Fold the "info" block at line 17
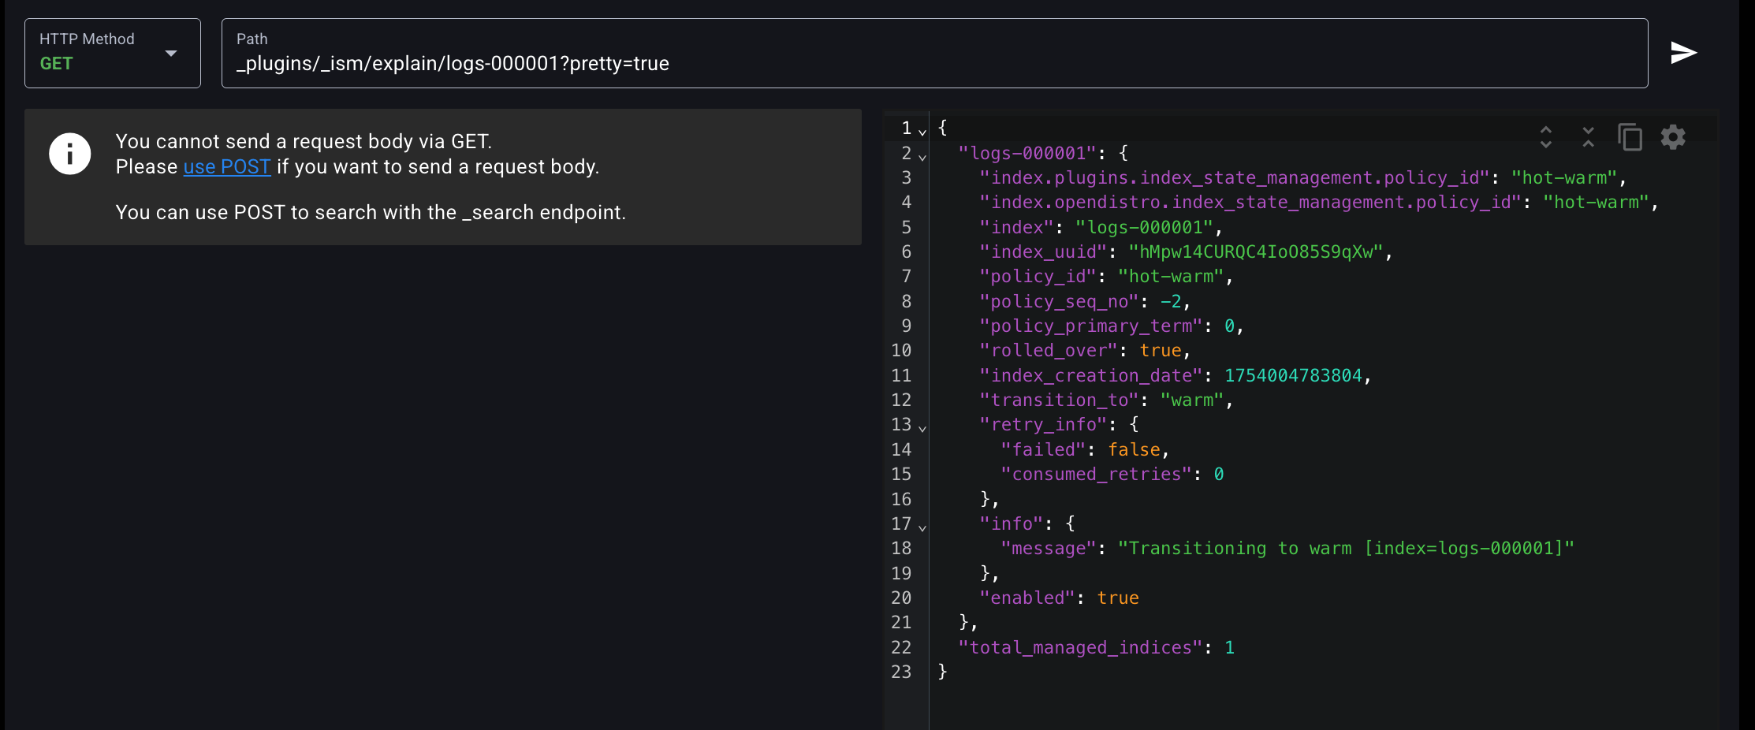This screenshot has height=730, width=1755. (x=922, y=527)
